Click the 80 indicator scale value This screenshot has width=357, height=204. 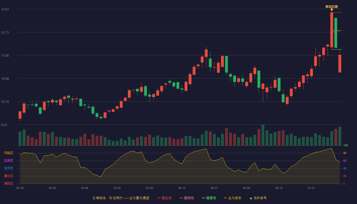(x=345, y=153)
